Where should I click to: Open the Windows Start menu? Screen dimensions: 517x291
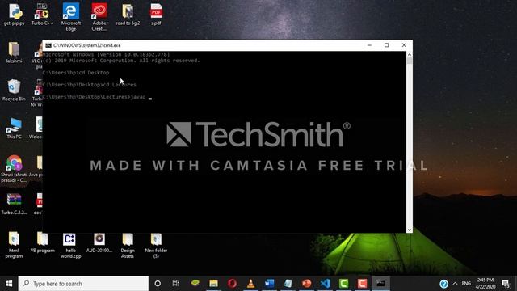(9, 284)
